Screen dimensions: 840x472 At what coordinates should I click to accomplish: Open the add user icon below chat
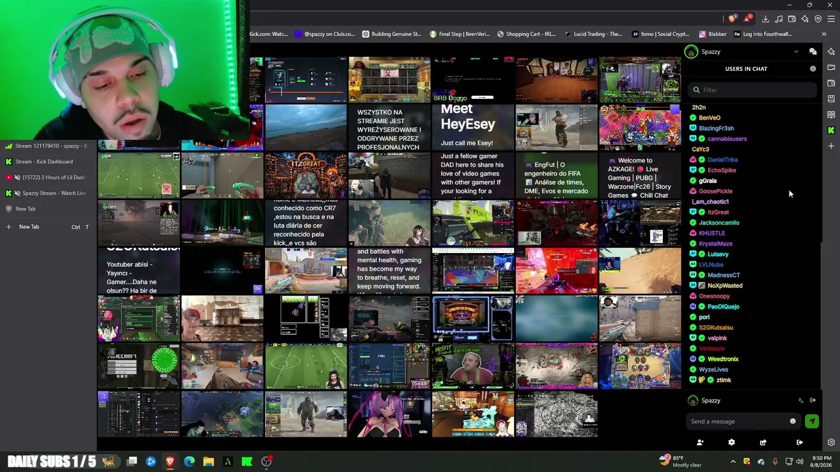point(700,442)
